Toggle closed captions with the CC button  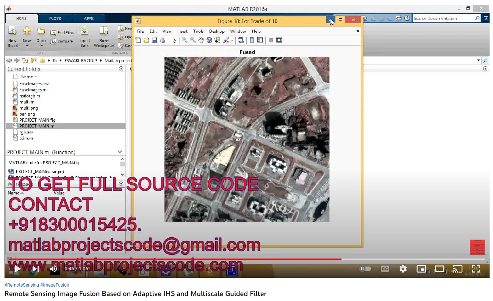tap(385, 269)
